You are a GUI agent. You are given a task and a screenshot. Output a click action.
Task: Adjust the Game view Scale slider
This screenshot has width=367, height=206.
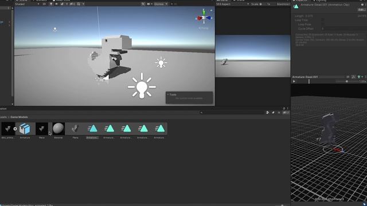point(263,4)
